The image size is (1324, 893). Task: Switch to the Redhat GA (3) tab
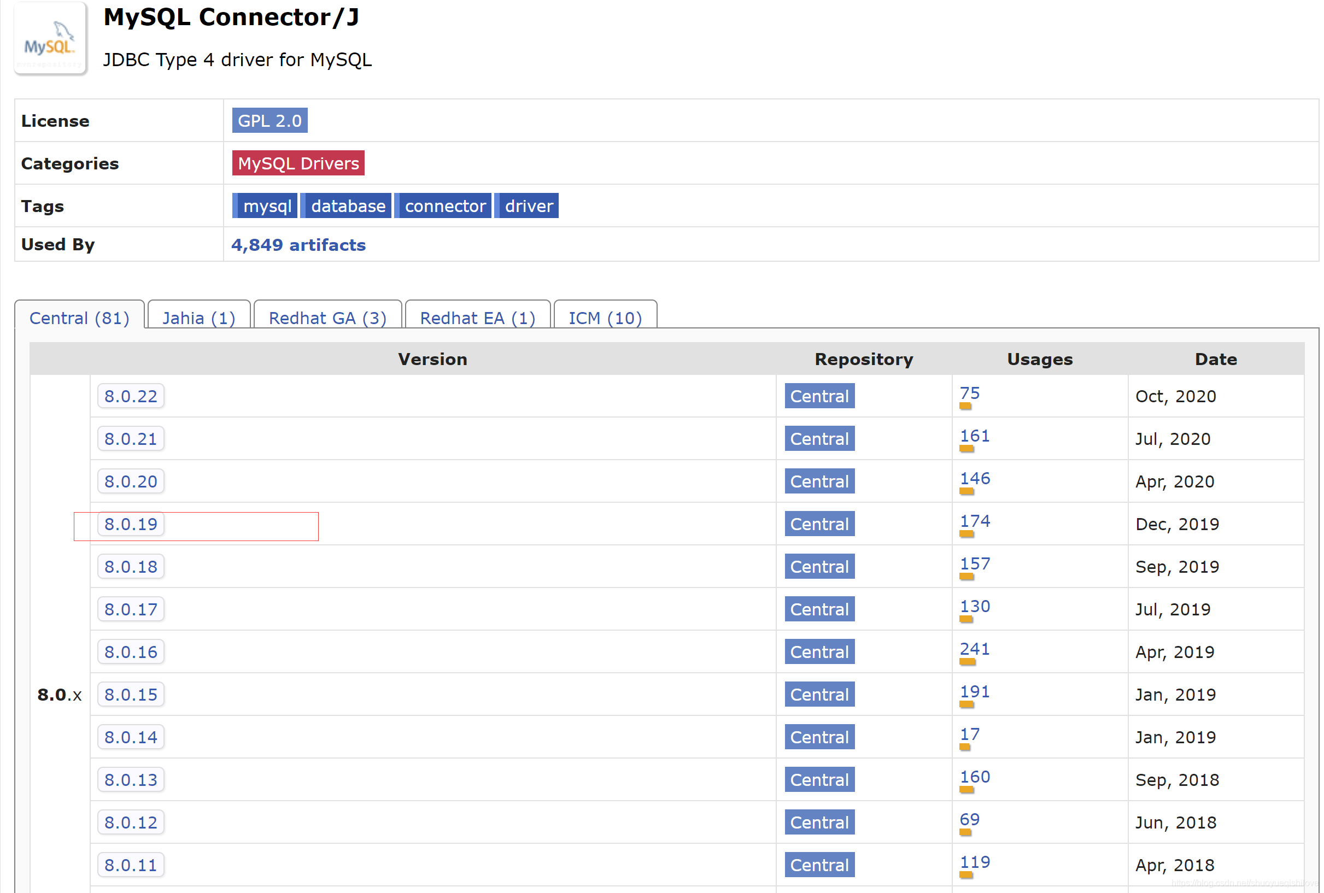tap(327, 318)
